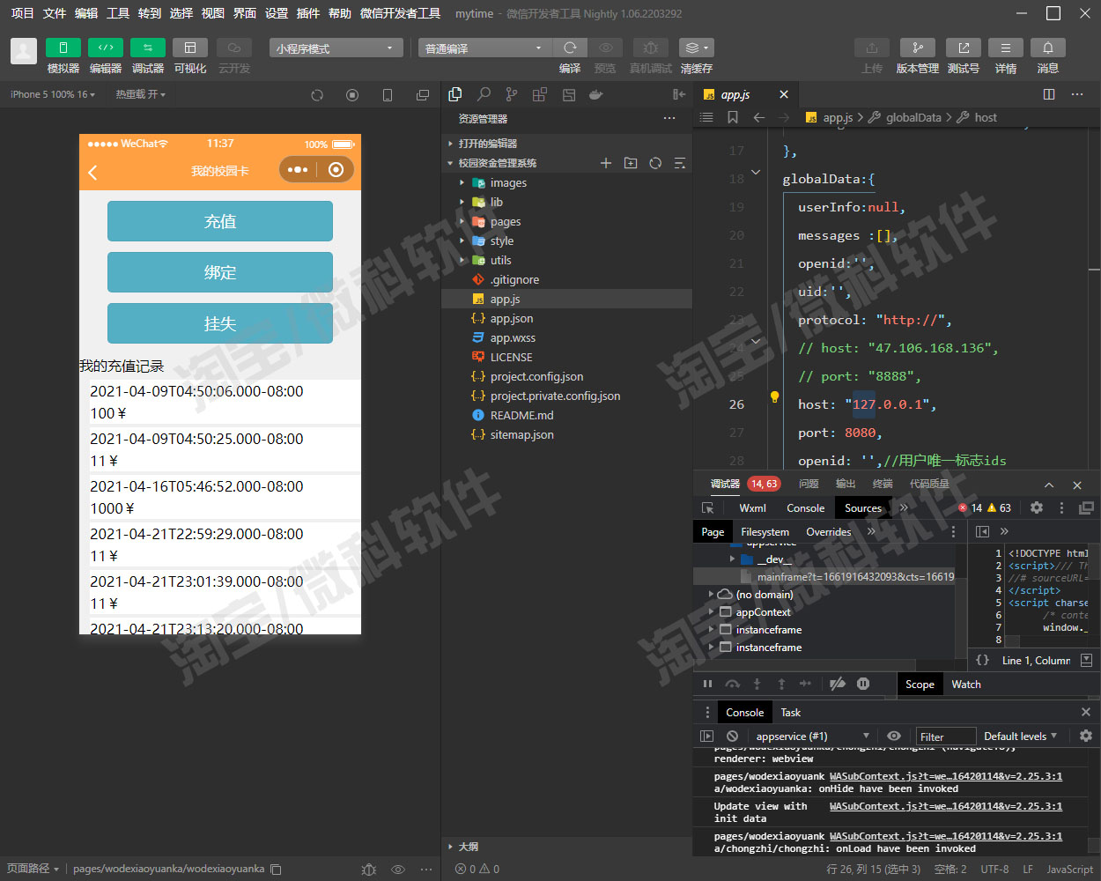Image resolution: width=1101 pixels, height=881 pixels.
Task: Open the source control icon in sidebar
Action: tap(512, 94)
